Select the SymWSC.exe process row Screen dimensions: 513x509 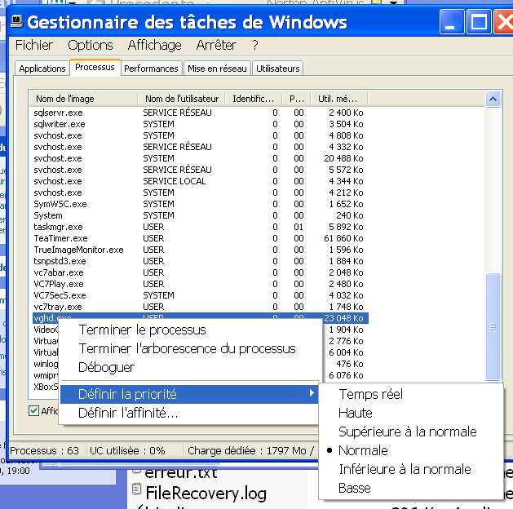click(x=201, y=204)
